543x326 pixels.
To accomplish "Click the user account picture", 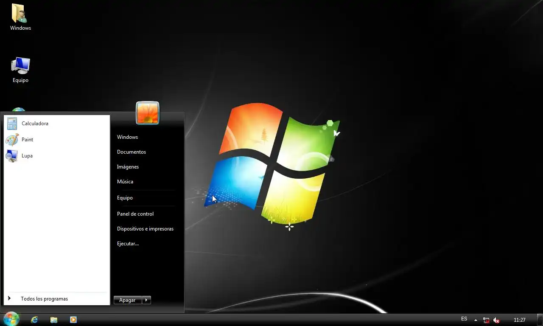I will click(x=148, y=113).
